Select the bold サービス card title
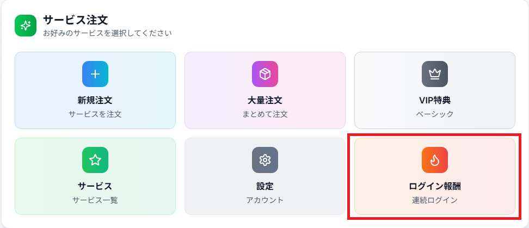Screen dimensions: 529x228 pyautogui.click(x=95, y=187)
